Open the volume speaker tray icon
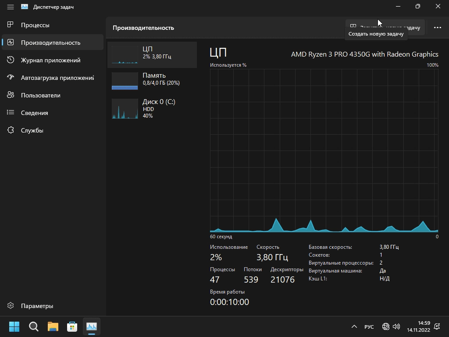Viewport: 449px width, 337px height. pyautogui.click(x=396, y=326)
